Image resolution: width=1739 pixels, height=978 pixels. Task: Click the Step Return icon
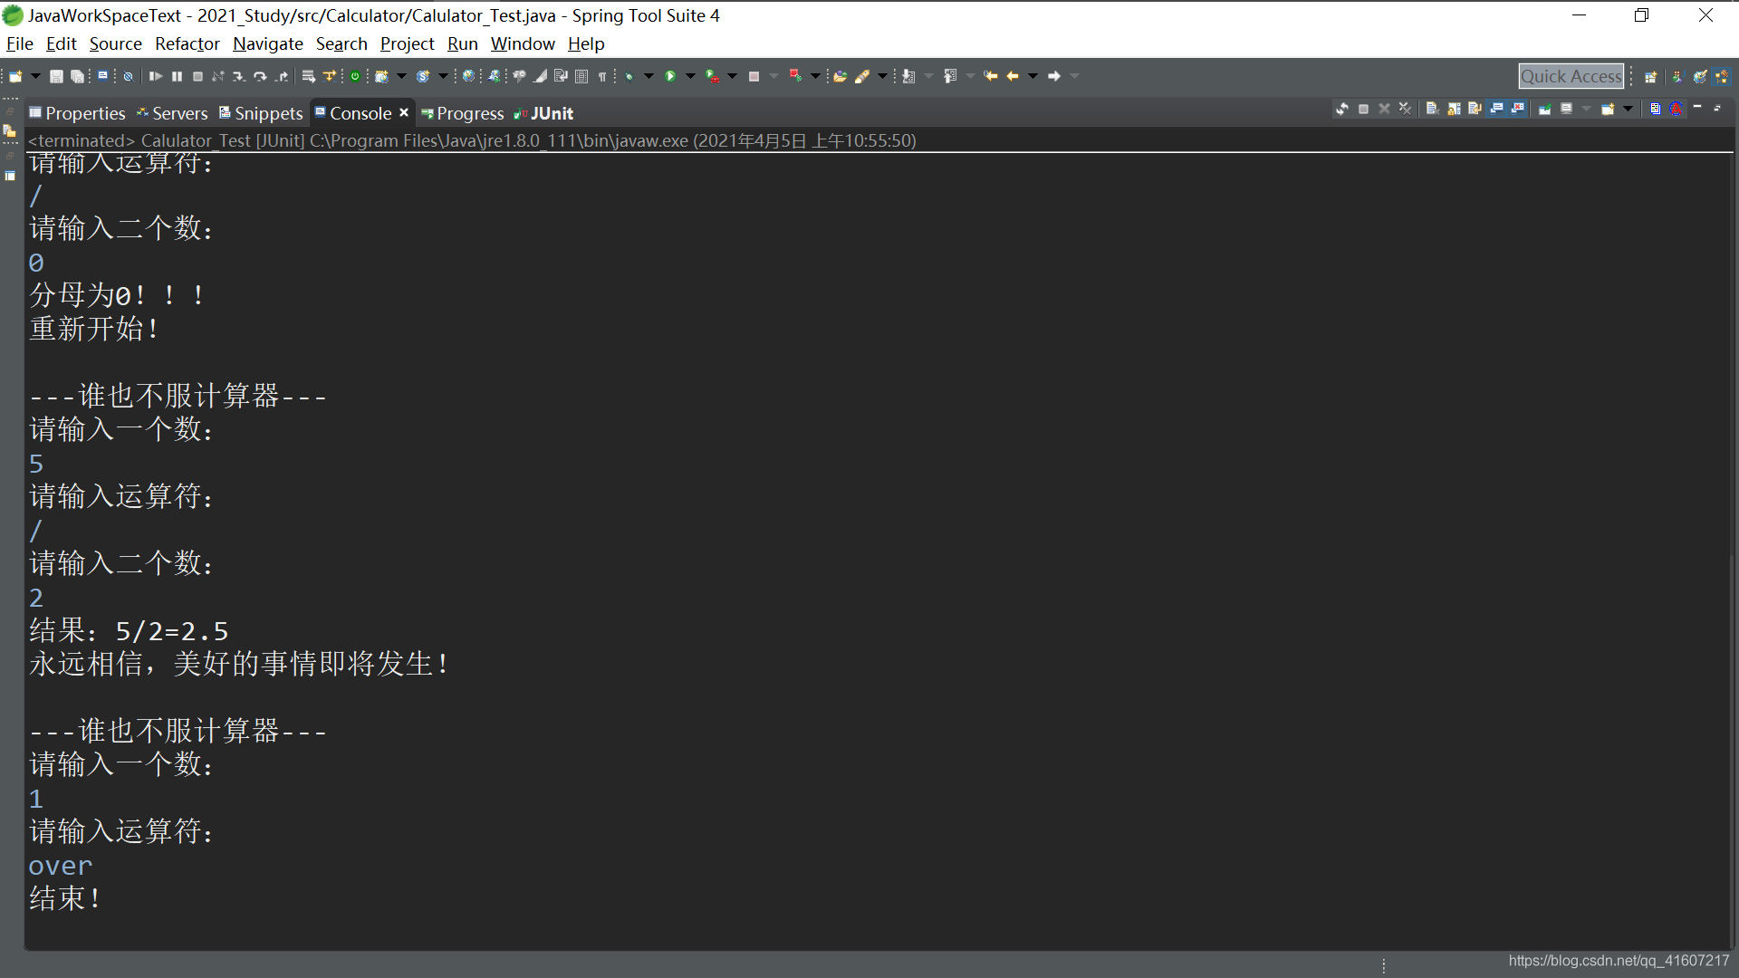click(x=282, y=76)
